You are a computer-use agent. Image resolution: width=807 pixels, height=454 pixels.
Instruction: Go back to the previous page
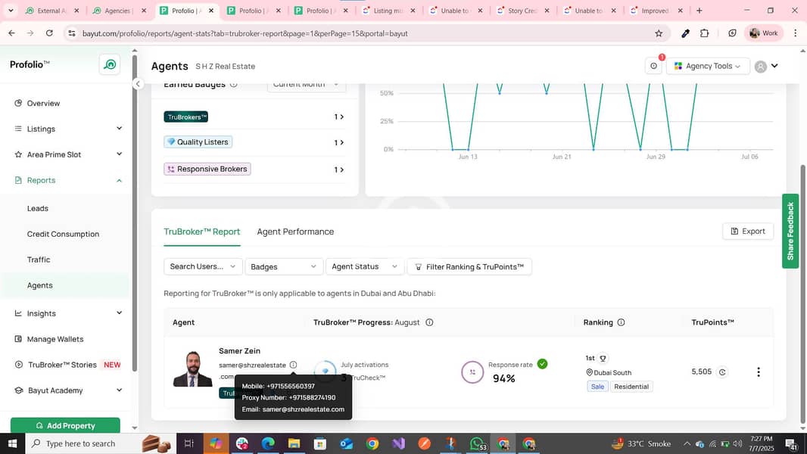[12, 33]
